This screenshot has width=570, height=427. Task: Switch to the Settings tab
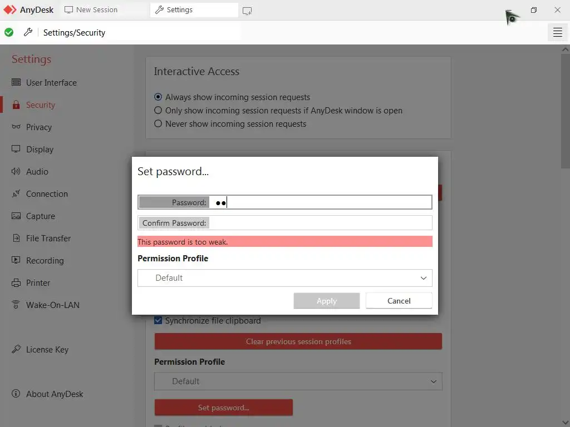coord(194,10)
